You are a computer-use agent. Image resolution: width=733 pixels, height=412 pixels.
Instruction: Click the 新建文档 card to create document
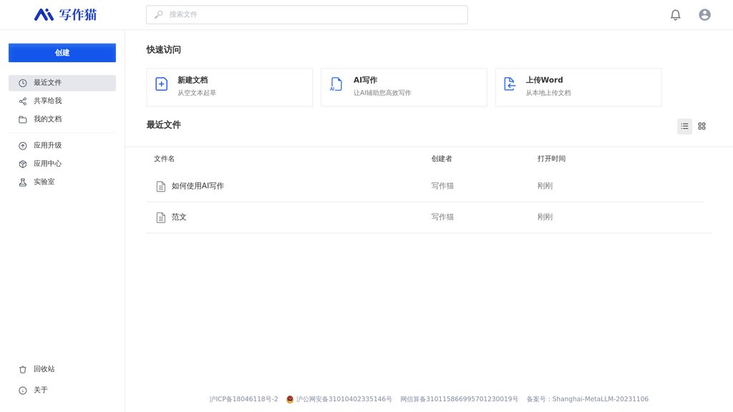(x=229, y=87)
